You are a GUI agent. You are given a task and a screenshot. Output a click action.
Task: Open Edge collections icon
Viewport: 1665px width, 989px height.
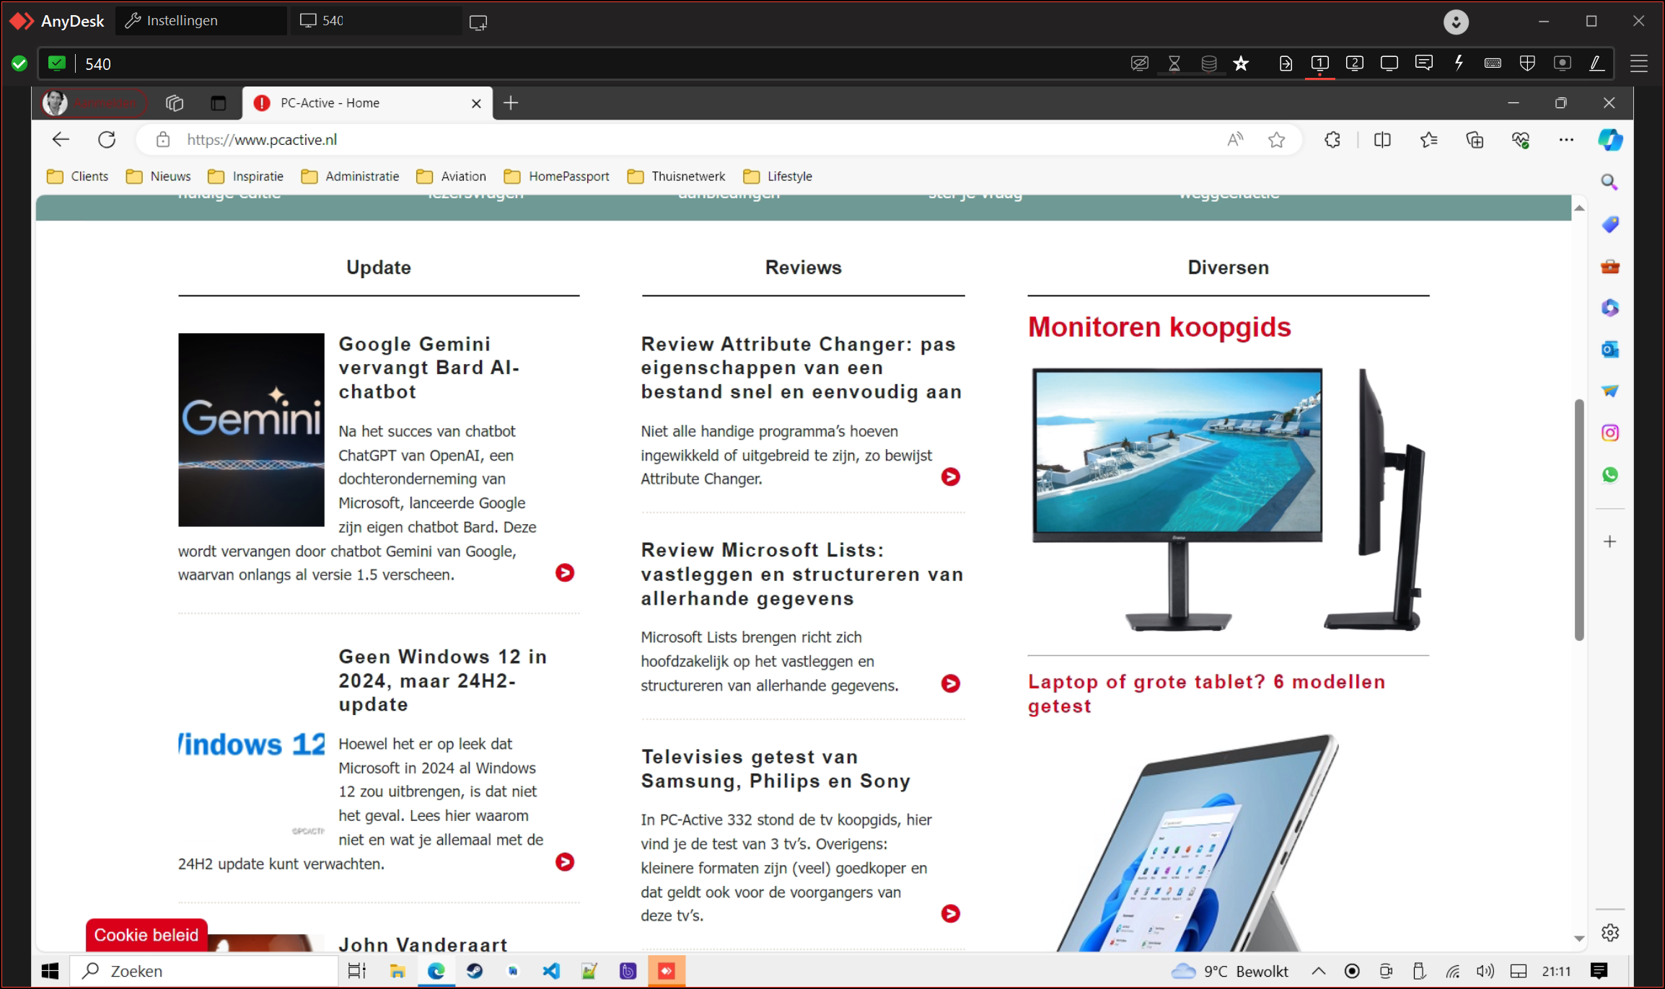(1475, 140)
